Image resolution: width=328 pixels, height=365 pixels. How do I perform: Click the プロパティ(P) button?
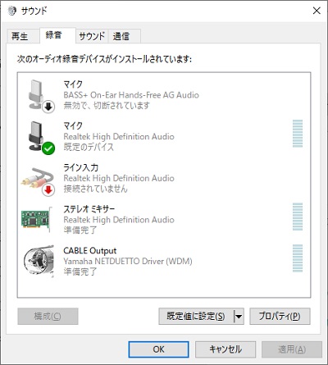click(x=280, y=317)
